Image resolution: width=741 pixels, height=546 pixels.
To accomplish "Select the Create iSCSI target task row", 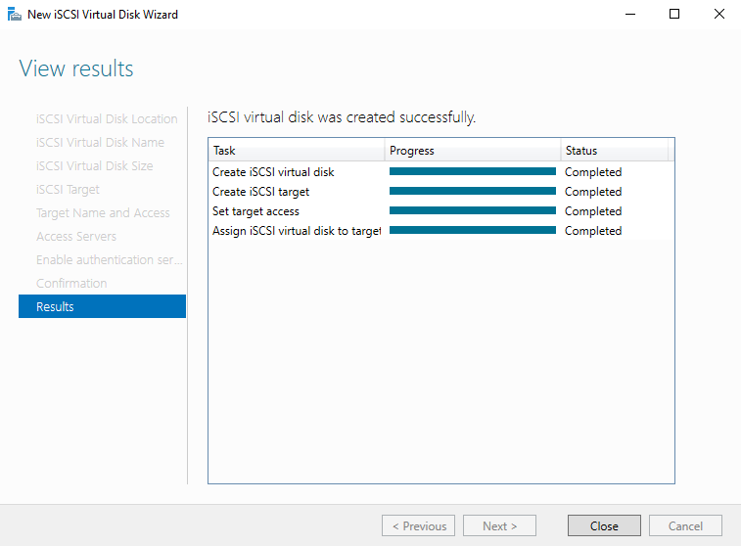I will tap(260, 192).
